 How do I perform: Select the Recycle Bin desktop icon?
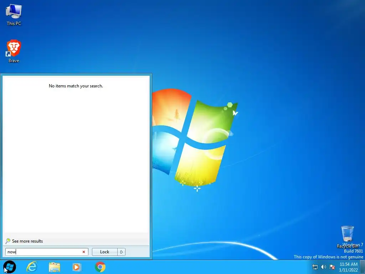pos(347,237)
